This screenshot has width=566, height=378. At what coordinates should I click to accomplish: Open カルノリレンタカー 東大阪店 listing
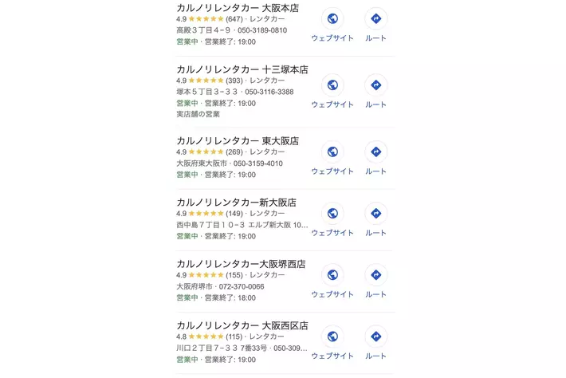(237, 140)
